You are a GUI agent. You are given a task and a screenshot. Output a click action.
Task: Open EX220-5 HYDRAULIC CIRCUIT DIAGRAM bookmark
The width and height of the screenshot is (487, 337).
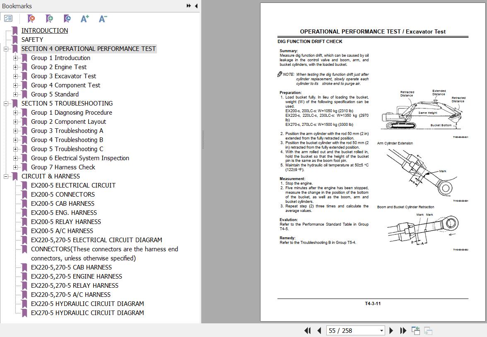pyautogui.click(x=88, y=304)
